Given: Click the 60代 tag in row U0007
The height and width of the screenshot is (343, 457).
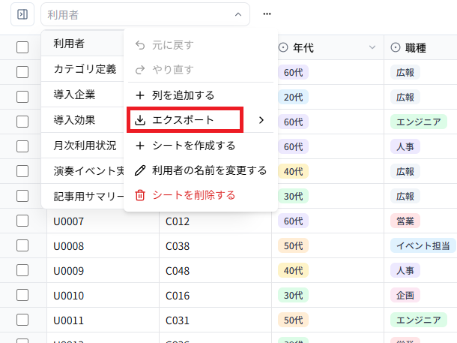Looking at the screenshot, I should [293, 221].
